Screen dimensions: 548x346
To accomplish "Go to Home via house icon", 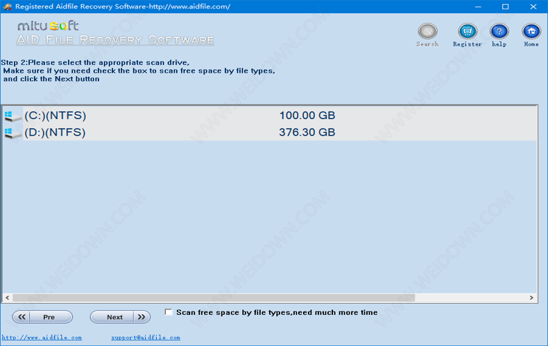I will [531, 32].
